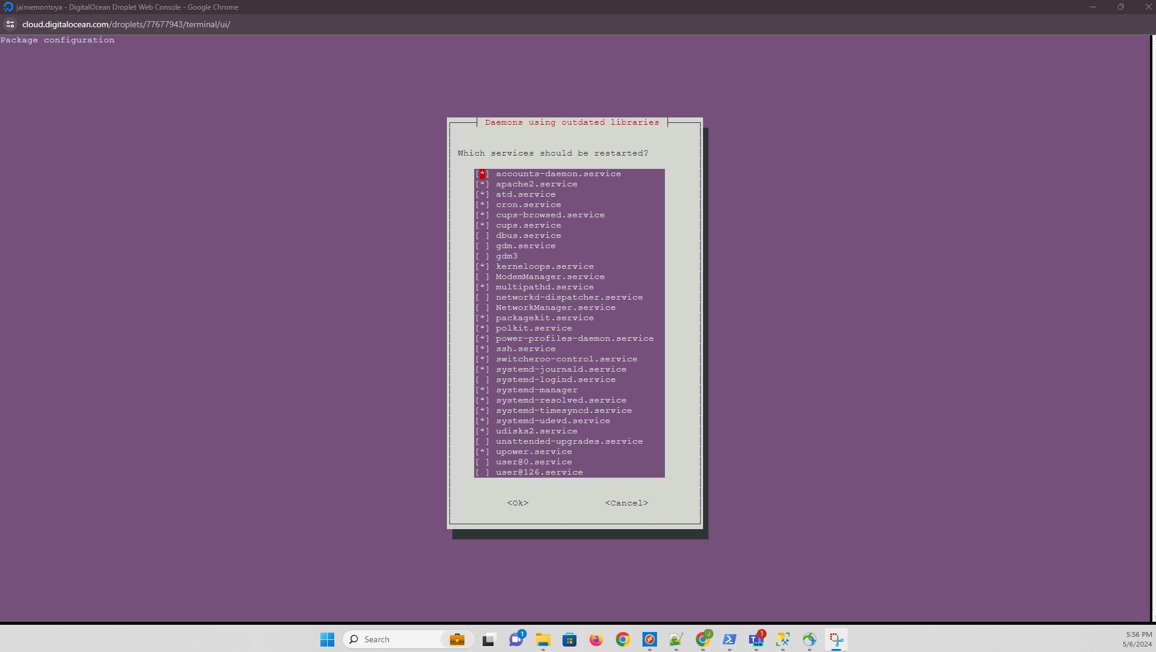This screenshot has width=1156, height=652.
Task: Uncheck multipathd.service checkbox
Action: click(482, 287)
